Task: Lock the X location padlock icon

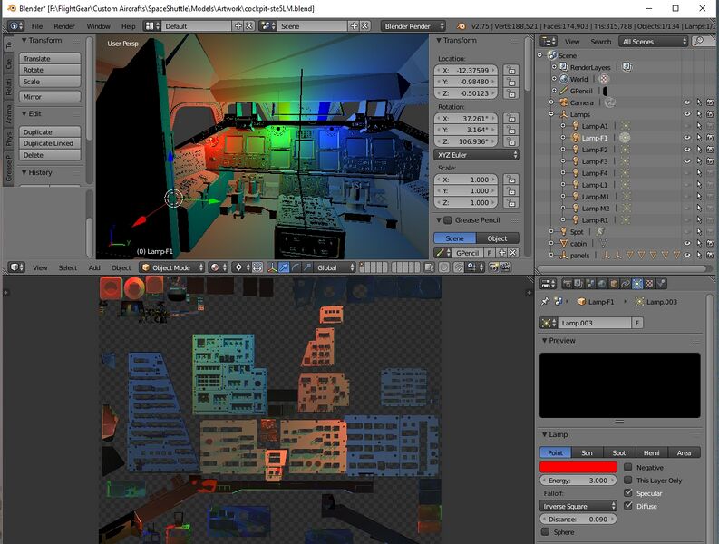Action: [510, 70]
